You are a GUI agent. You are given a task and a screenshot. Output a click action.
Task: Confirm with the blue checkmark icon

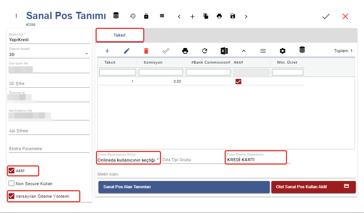326,16
